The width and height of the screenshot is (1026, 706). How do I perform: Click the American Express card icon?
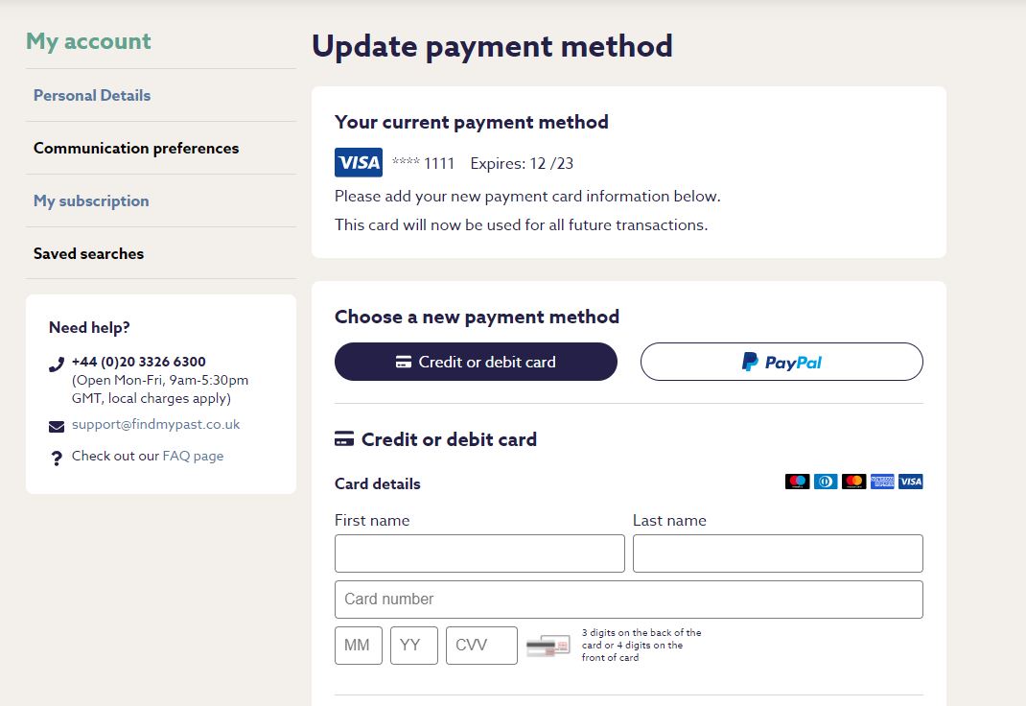882,482
